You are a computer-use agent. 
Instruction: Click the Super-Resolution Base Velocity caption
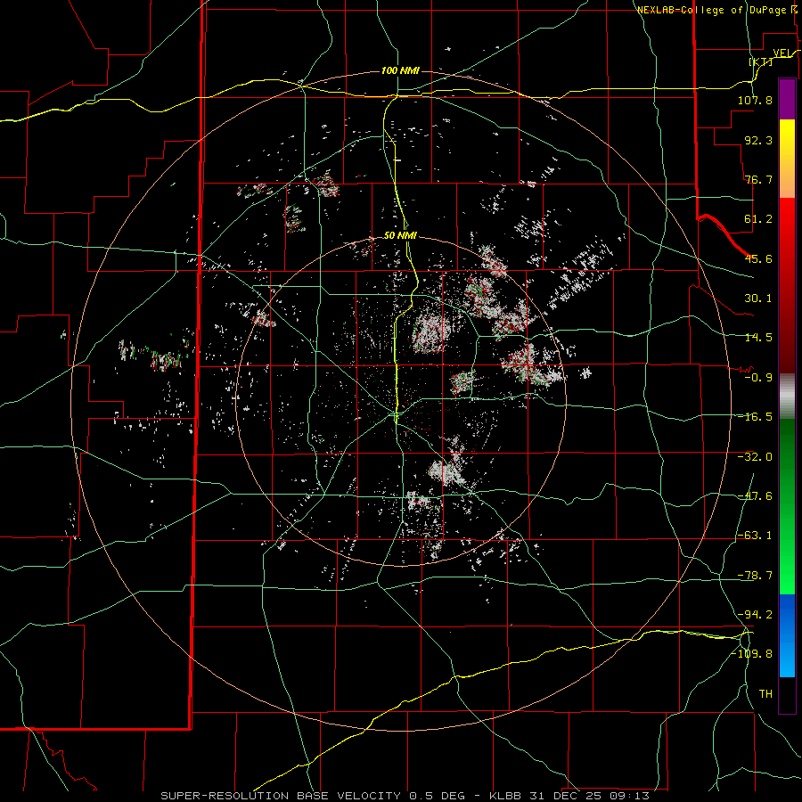coord(405,796)
